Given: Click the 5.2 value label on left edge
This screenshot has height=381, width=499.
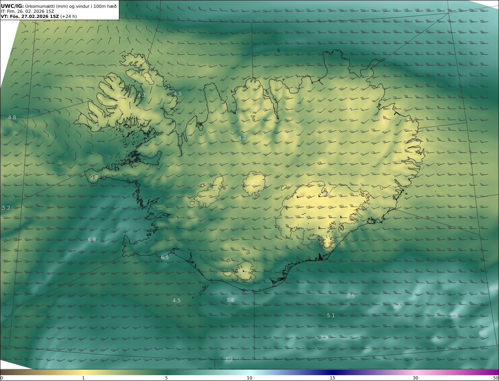Looking at the screenshot, I should coord(6,208).
